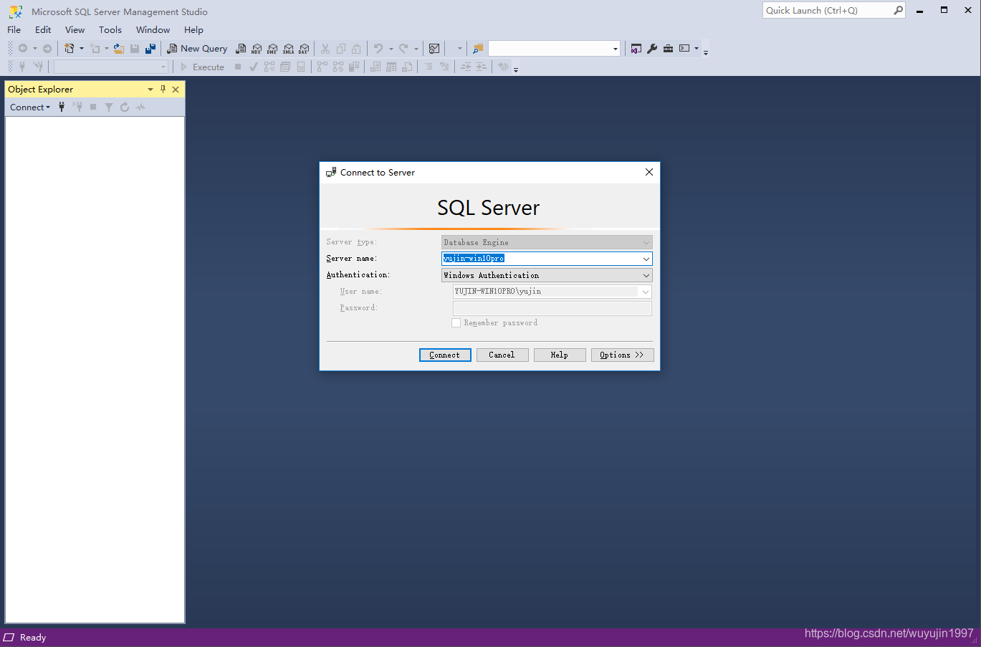Viewport: 981px width, 647px height.
Task: Open the Server name dropdown
Action: (646, 259)
